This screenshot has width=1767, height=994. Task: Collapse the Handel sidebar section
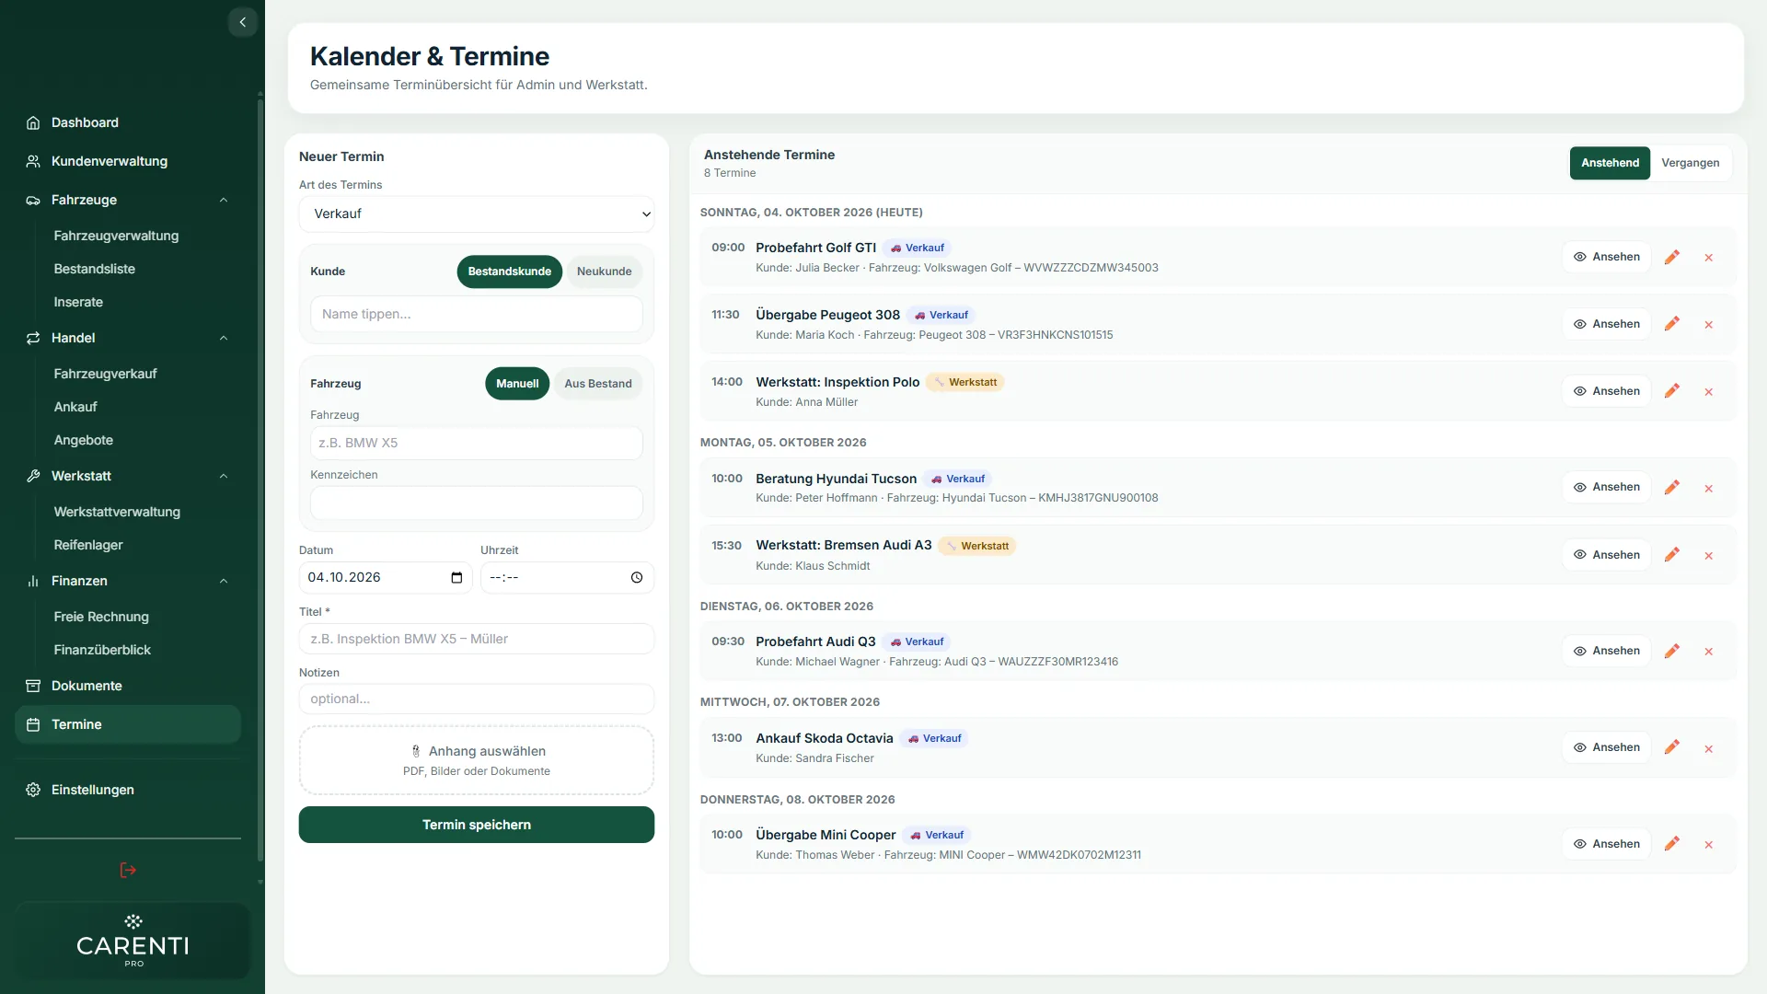(224, 338)
